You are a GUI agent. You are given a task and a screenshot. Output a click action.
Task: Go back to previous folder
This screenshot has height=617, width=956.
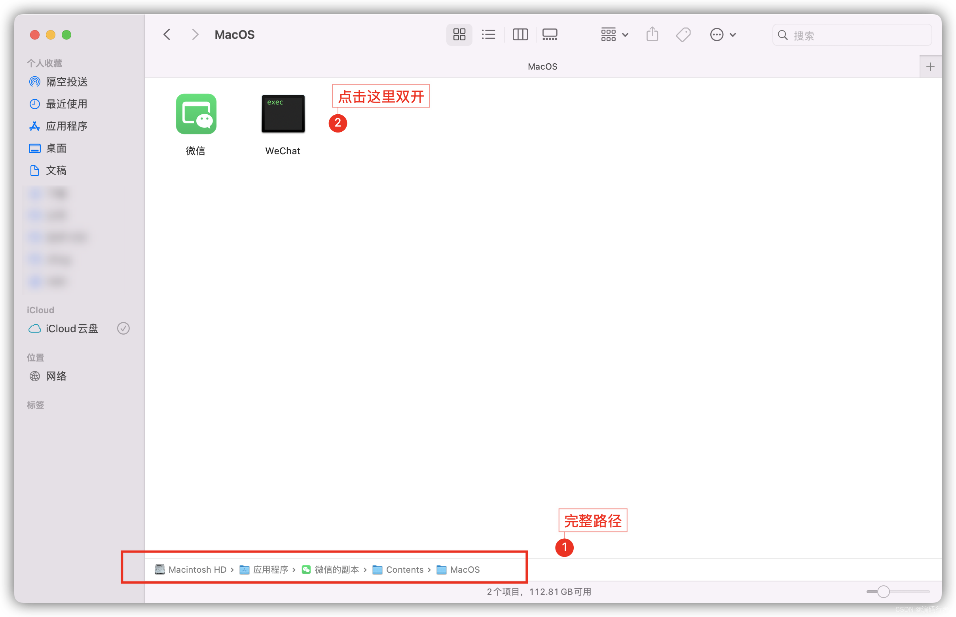[167, 34]
